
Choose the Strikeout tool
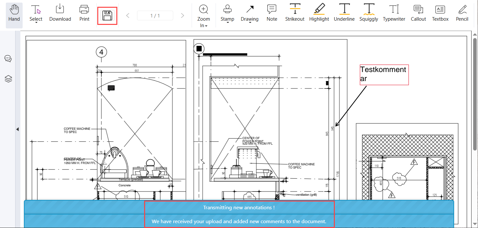pyautogui.click(x=295, y=14)
